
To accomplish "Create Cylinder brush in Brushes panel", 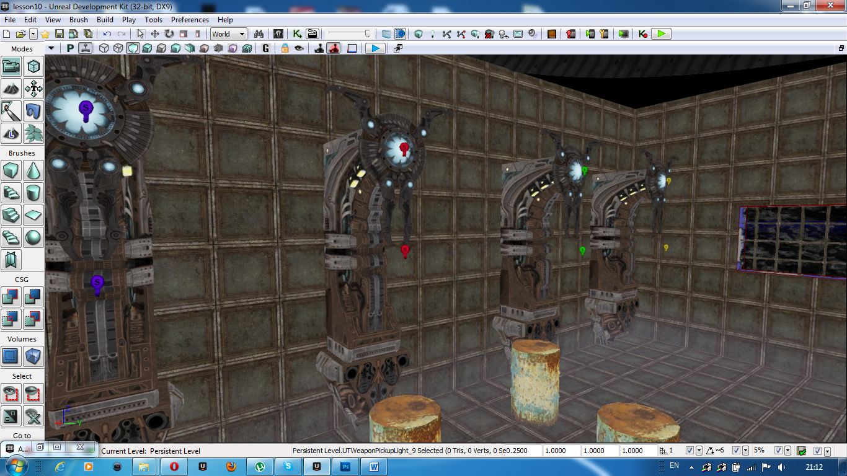I will pyautogui.click(x=33, y=193).
